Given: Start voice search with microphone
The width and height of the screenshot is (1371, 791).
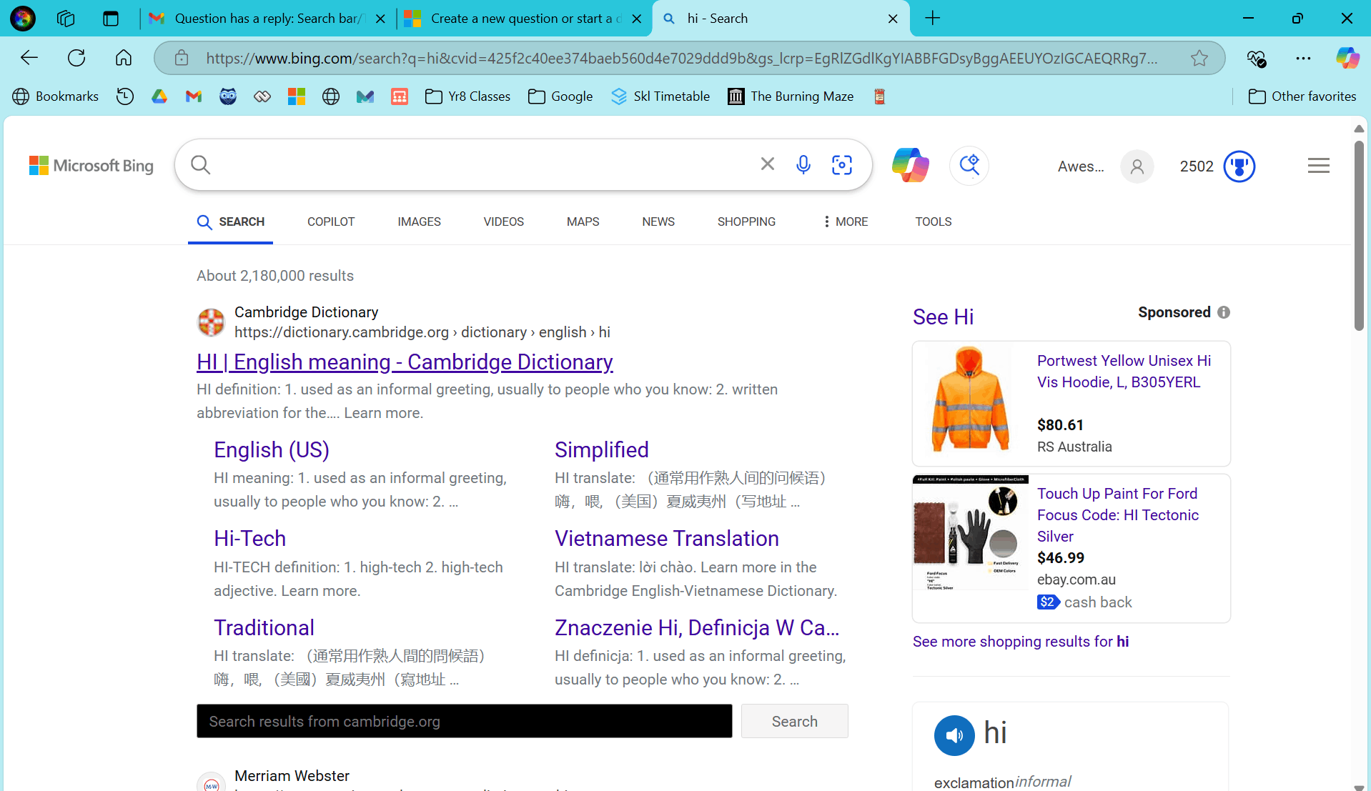Looking at the screenshot, I should [x=803, y=165].
